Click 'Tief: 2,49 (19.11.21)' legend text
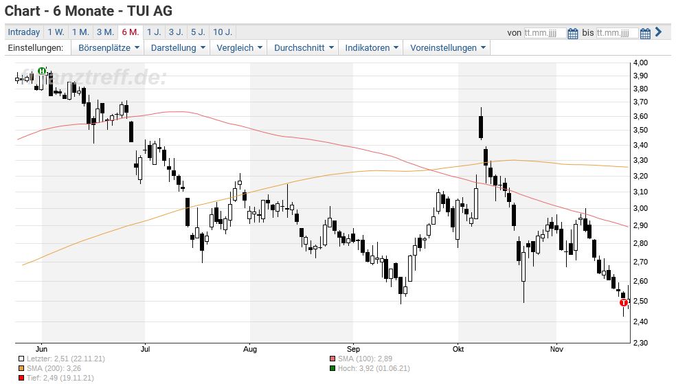This screenshot has width=676, height=384. pos(60,379)
